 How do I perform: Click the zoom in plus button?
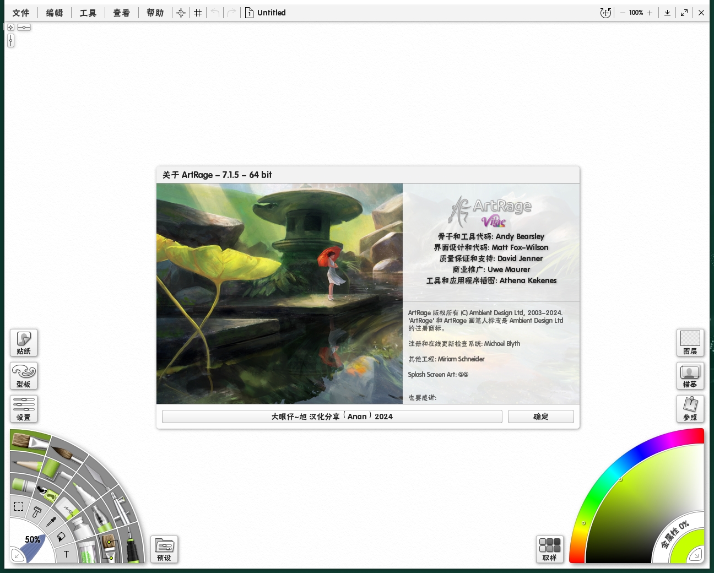click(650, 13)
